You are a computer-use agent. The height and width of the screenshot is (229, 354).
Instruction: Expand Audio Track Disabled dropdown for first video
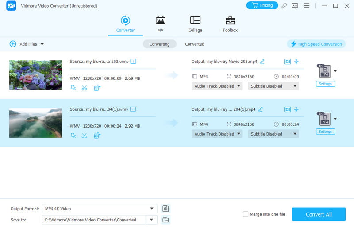point(217,86)
